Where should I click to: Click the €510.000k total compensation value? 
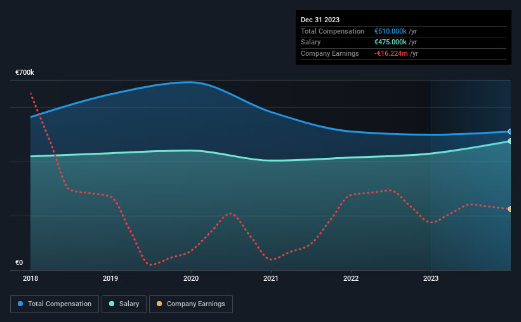pos(390,31)
